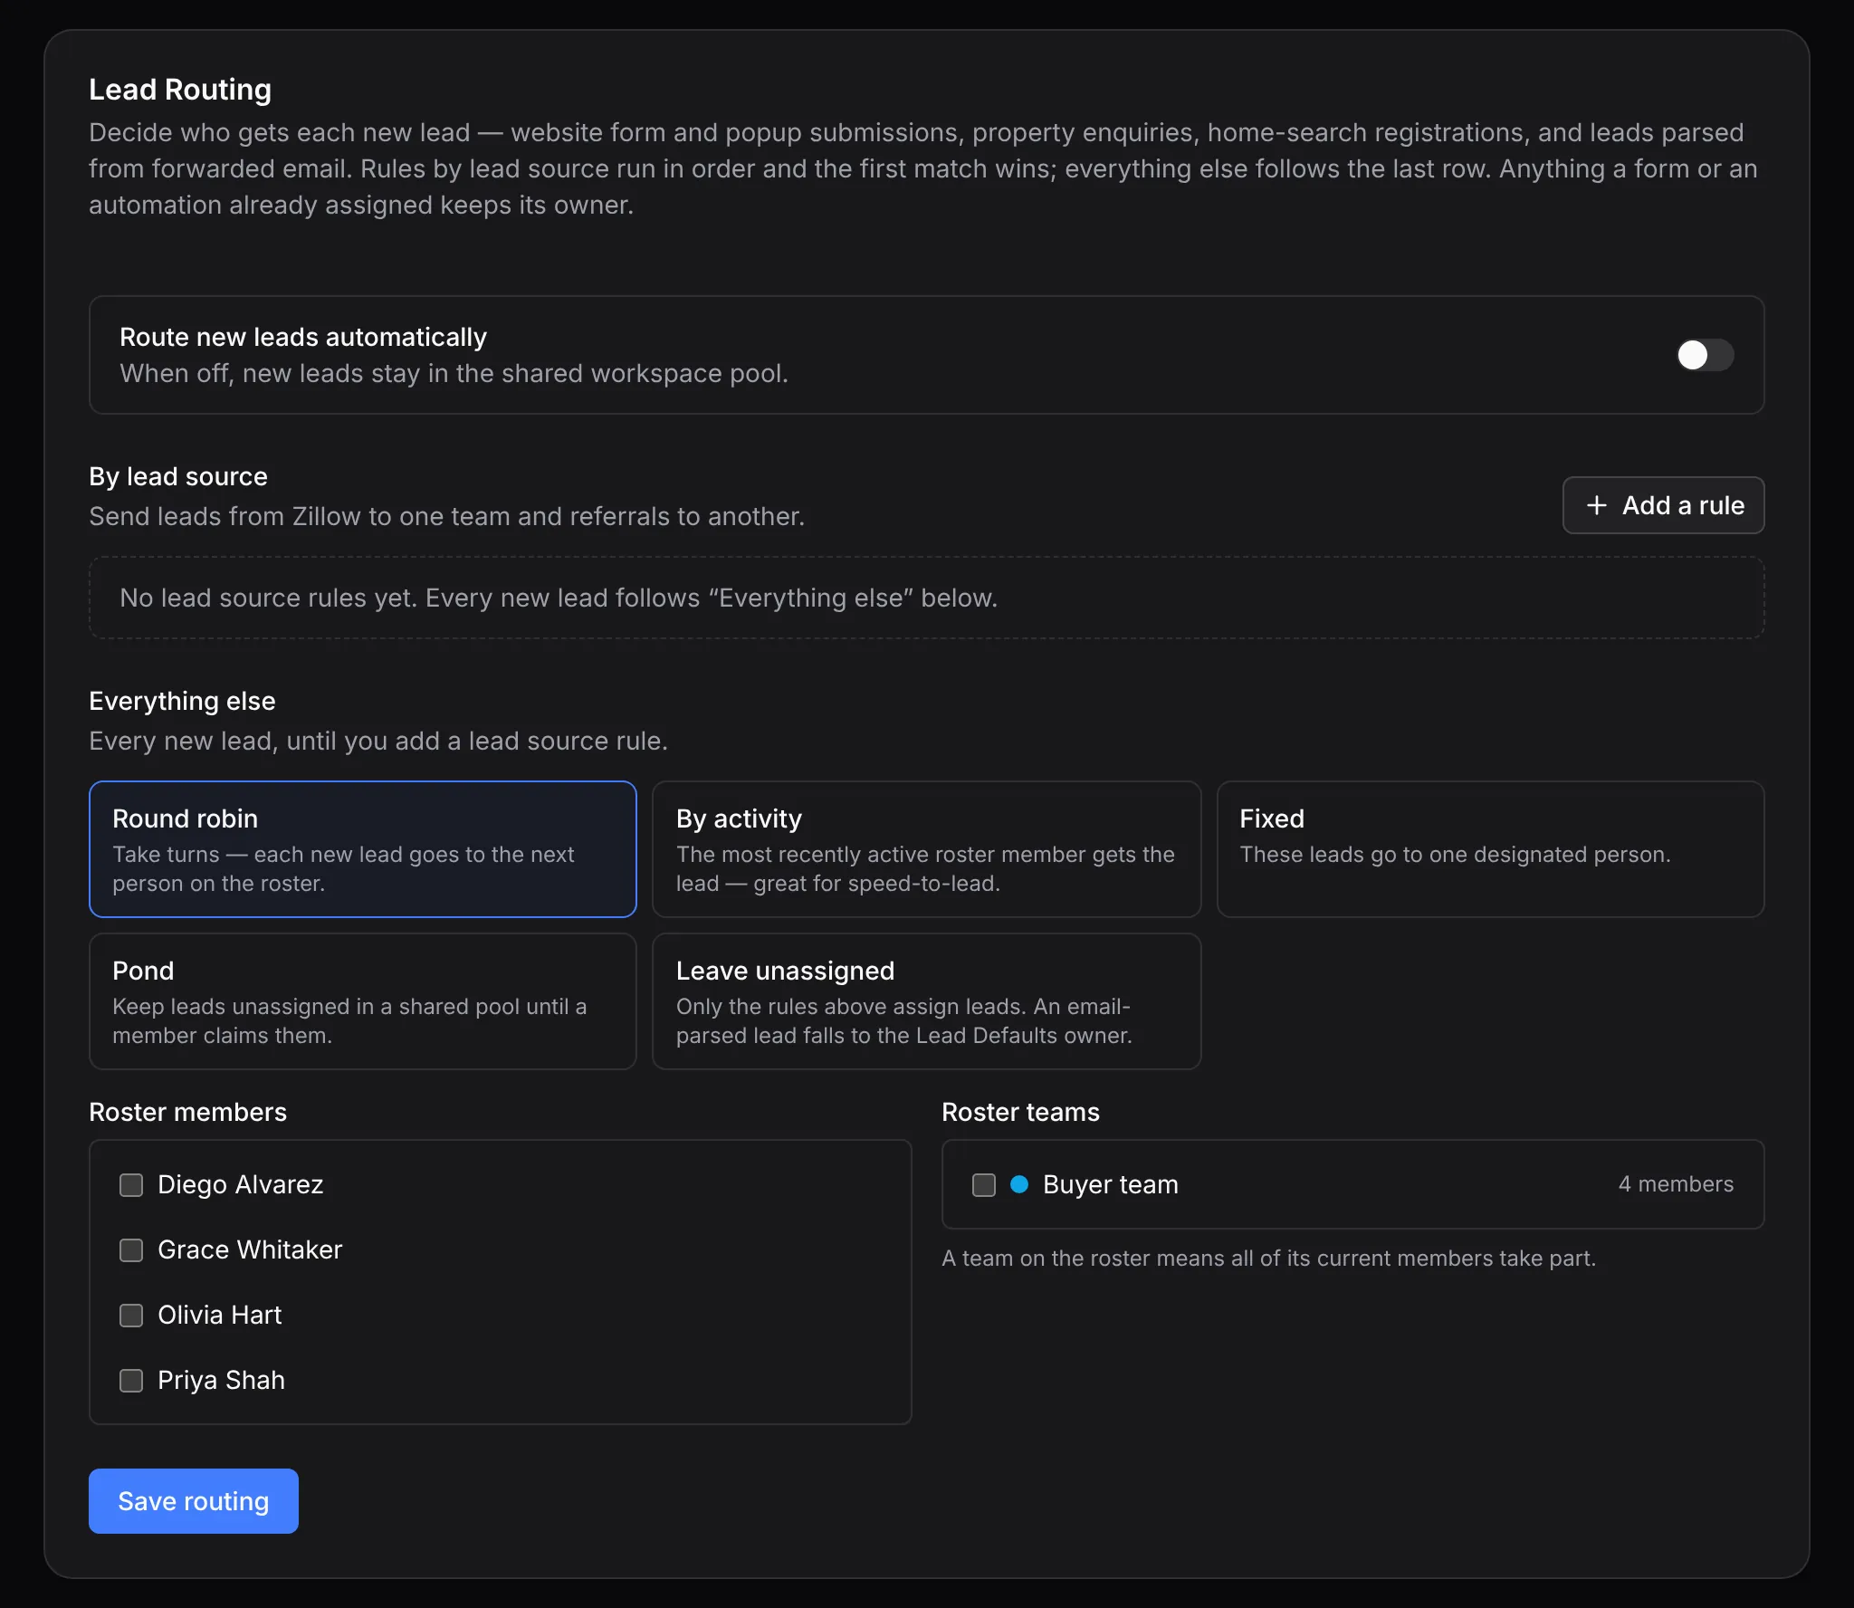This screenshot has width=1854, height=1608.
Task: Click the Grace Whitaker name label
Action: coord(250,1249)
